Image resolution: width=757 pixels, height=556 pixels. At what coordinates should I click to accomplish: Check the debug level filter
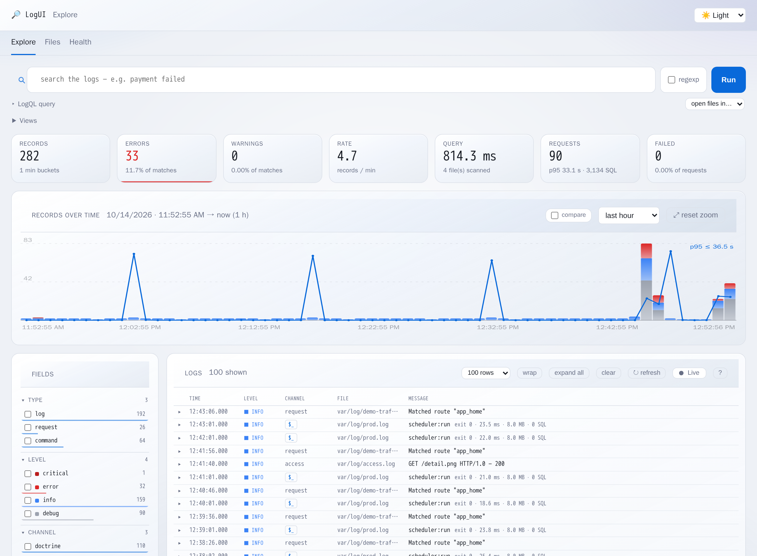point(28,513)
